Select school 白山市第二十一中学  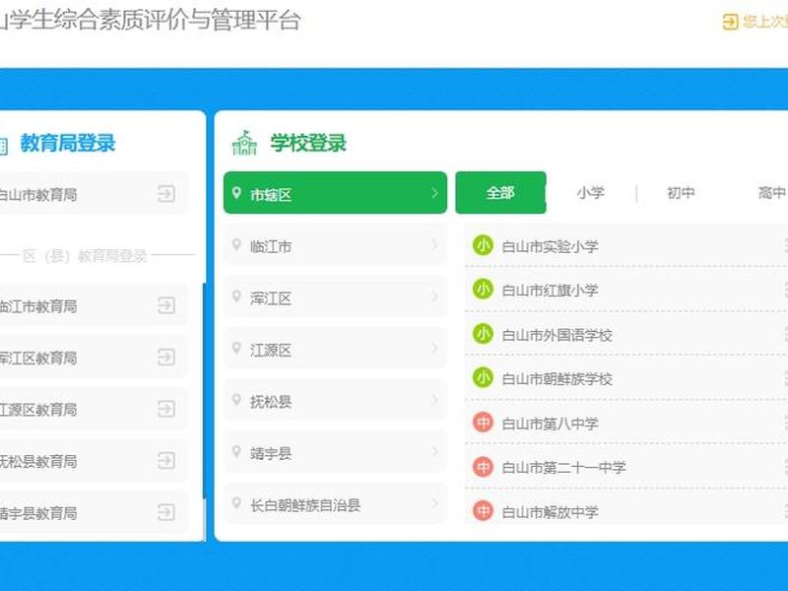(x=626, y=467)
